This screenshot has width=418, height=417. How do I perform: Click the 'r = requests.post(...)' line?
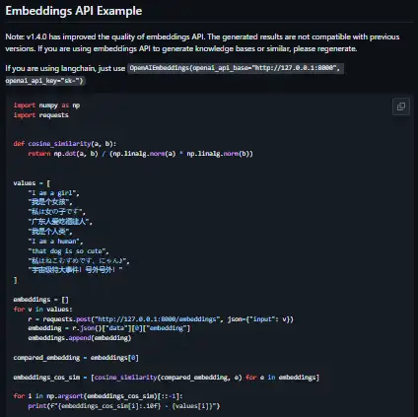(x=161, y=319)
